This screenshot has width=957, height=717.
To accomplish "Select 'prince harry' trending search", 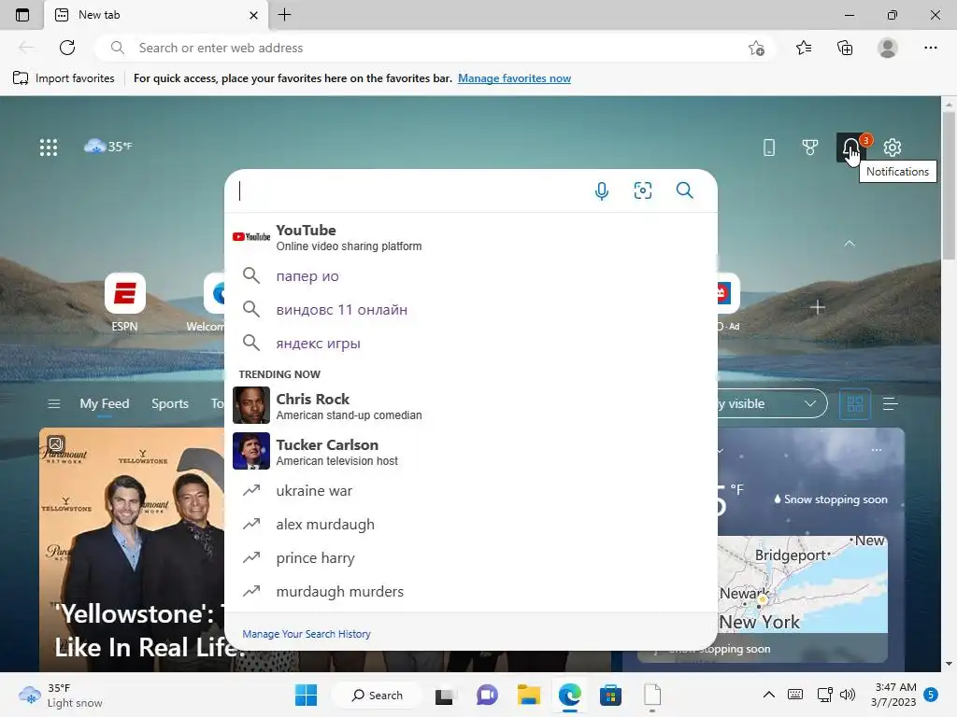I will 471,558.
